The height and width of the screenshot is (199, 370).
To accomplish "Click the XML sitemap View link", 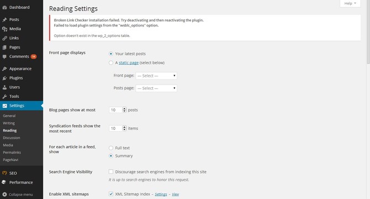I will (x=175, y=194).
